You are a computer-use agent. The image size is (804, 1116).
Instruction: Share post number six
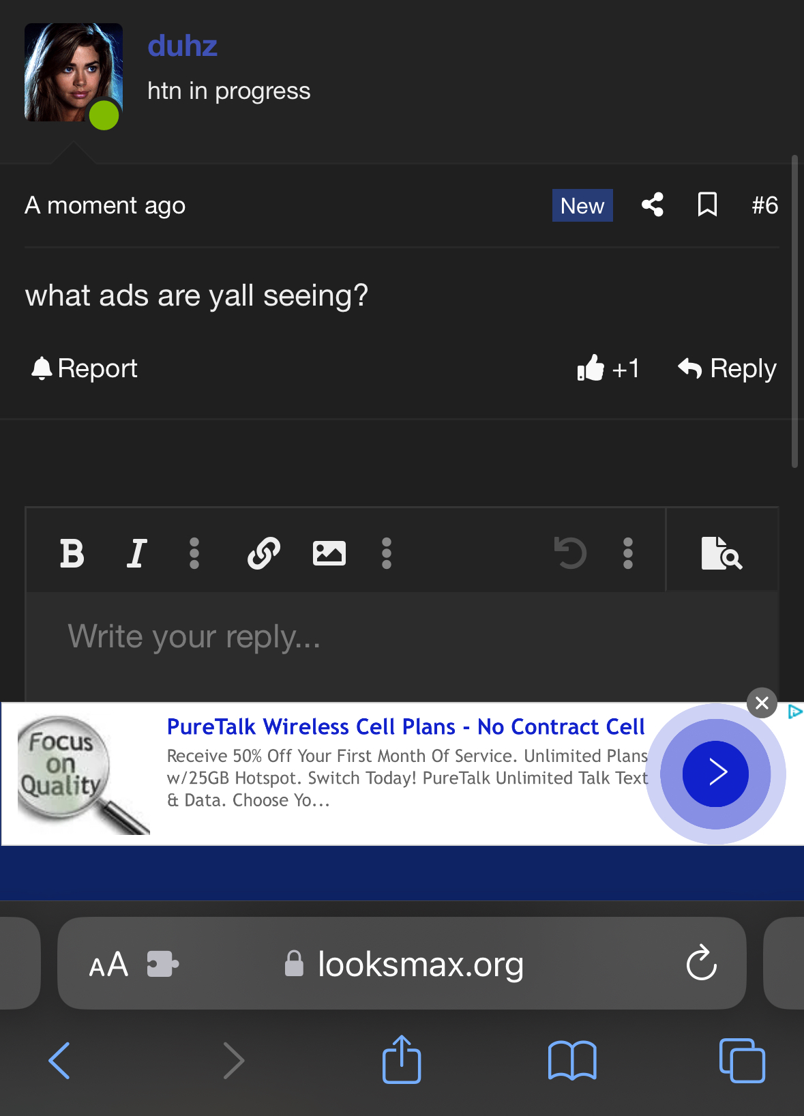point(653,205)
